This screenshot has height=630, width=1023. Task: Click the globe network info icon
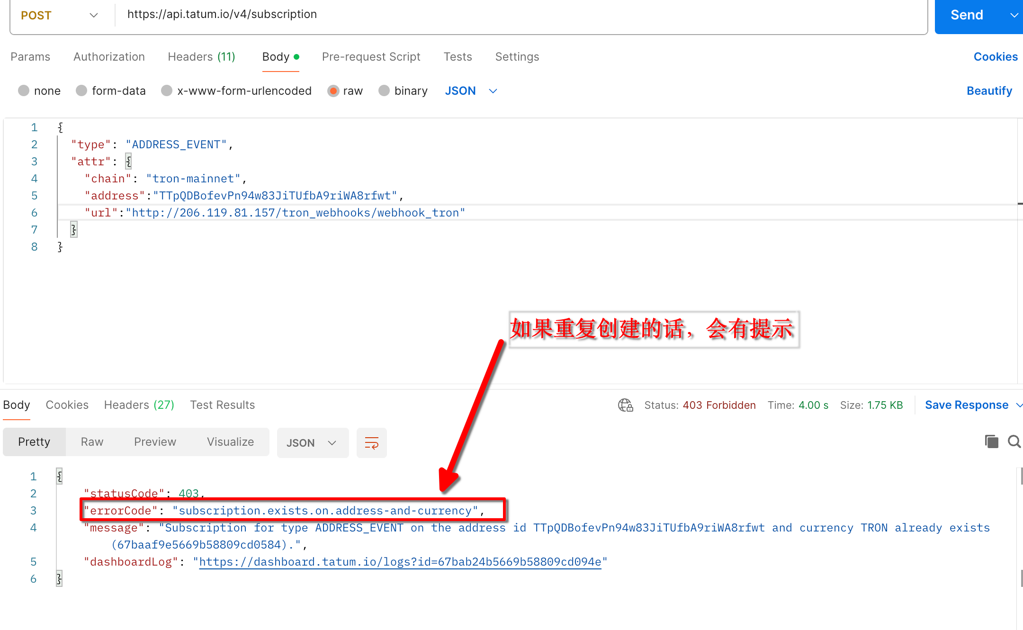click(x=625, y=405)
